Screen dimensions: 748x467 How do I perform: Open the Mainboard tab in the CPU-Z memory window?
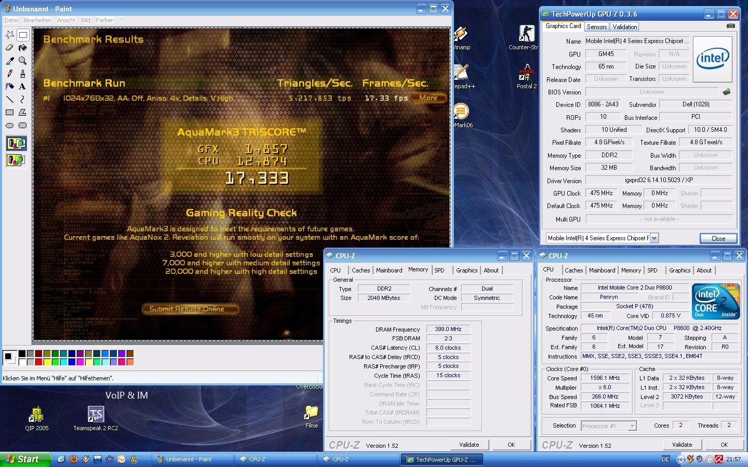click(x=389, y=270)
